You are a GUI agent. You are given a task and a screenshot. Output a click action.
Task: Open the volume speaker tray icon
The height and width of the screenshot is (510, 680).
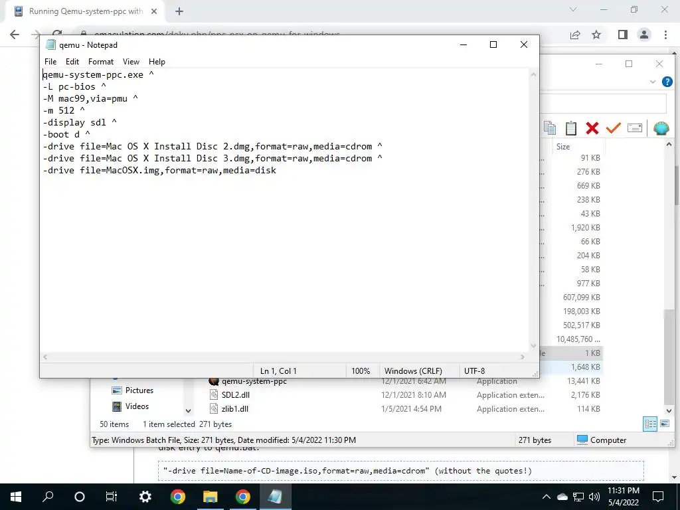594,497
